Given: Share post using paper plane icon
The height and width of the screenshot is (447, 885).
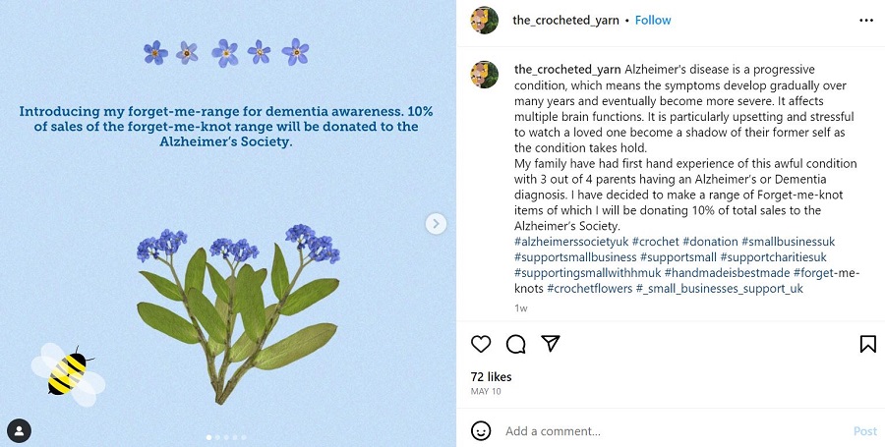Looking at the screenshot, I should tap(551, 343).
